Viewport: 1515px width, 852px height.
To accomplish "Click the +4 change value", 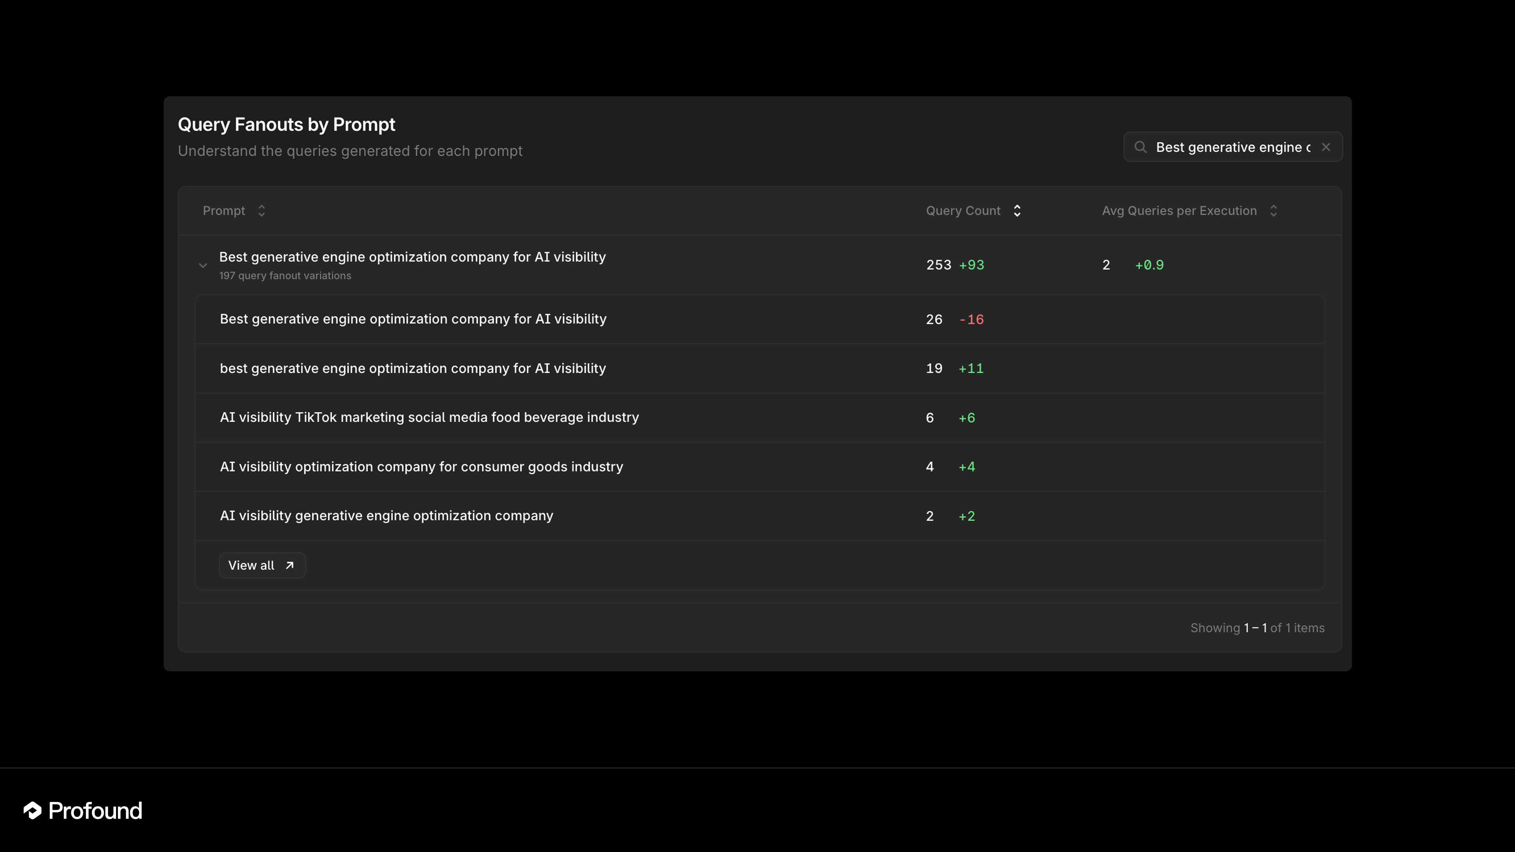I will point(967,467).
